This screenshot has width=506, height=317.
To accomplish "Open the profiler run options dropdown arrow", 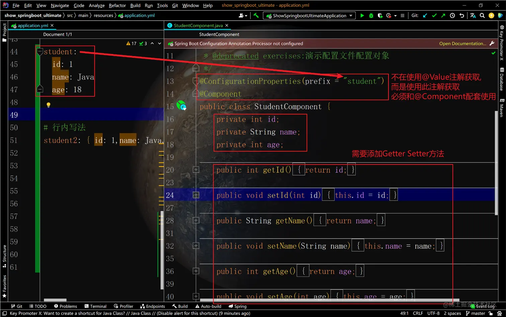I will [395, 15].
